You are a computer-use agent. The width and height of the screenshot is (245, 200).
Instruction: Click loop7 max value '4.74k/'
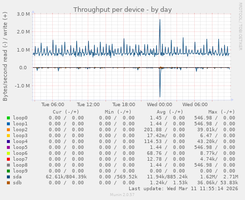coord(209,159)
